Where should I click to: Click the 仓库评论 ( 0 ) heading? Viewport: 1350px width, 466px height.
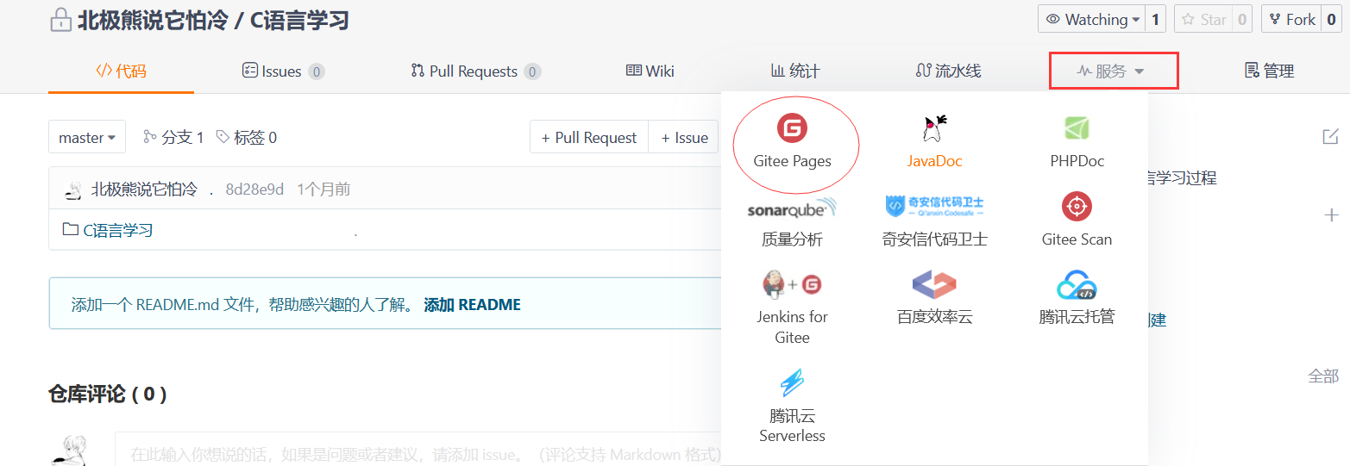click(108, 395)
